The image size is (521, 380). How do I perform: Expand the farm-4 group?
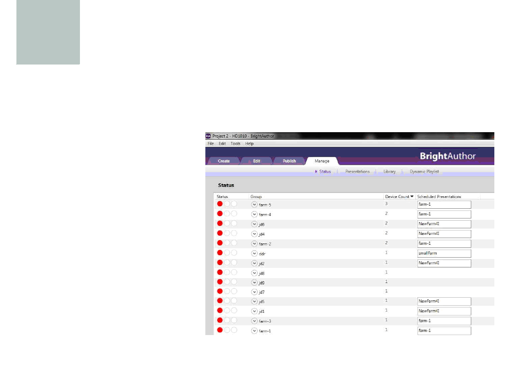click(254, 214)
